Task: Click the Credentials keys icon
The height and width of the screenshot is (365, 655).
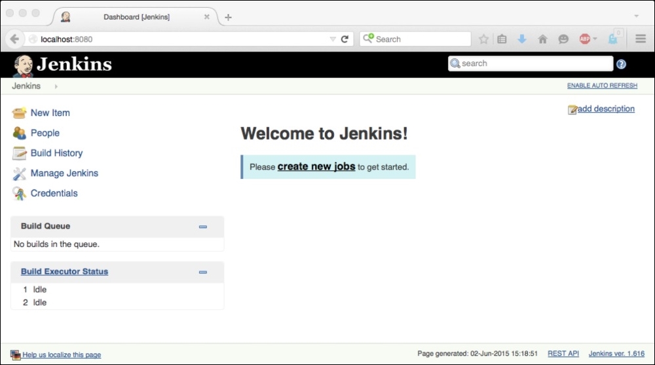Action: (19, 193)
